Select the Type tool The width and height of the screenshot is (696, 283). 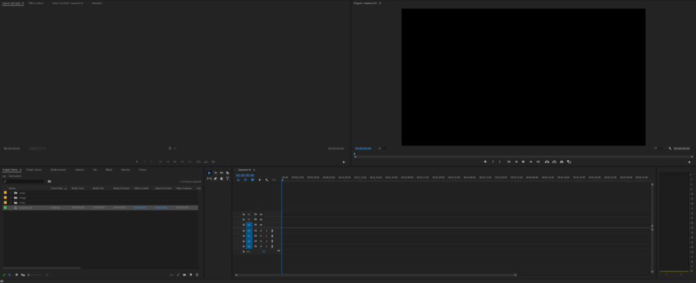(227, 178)
